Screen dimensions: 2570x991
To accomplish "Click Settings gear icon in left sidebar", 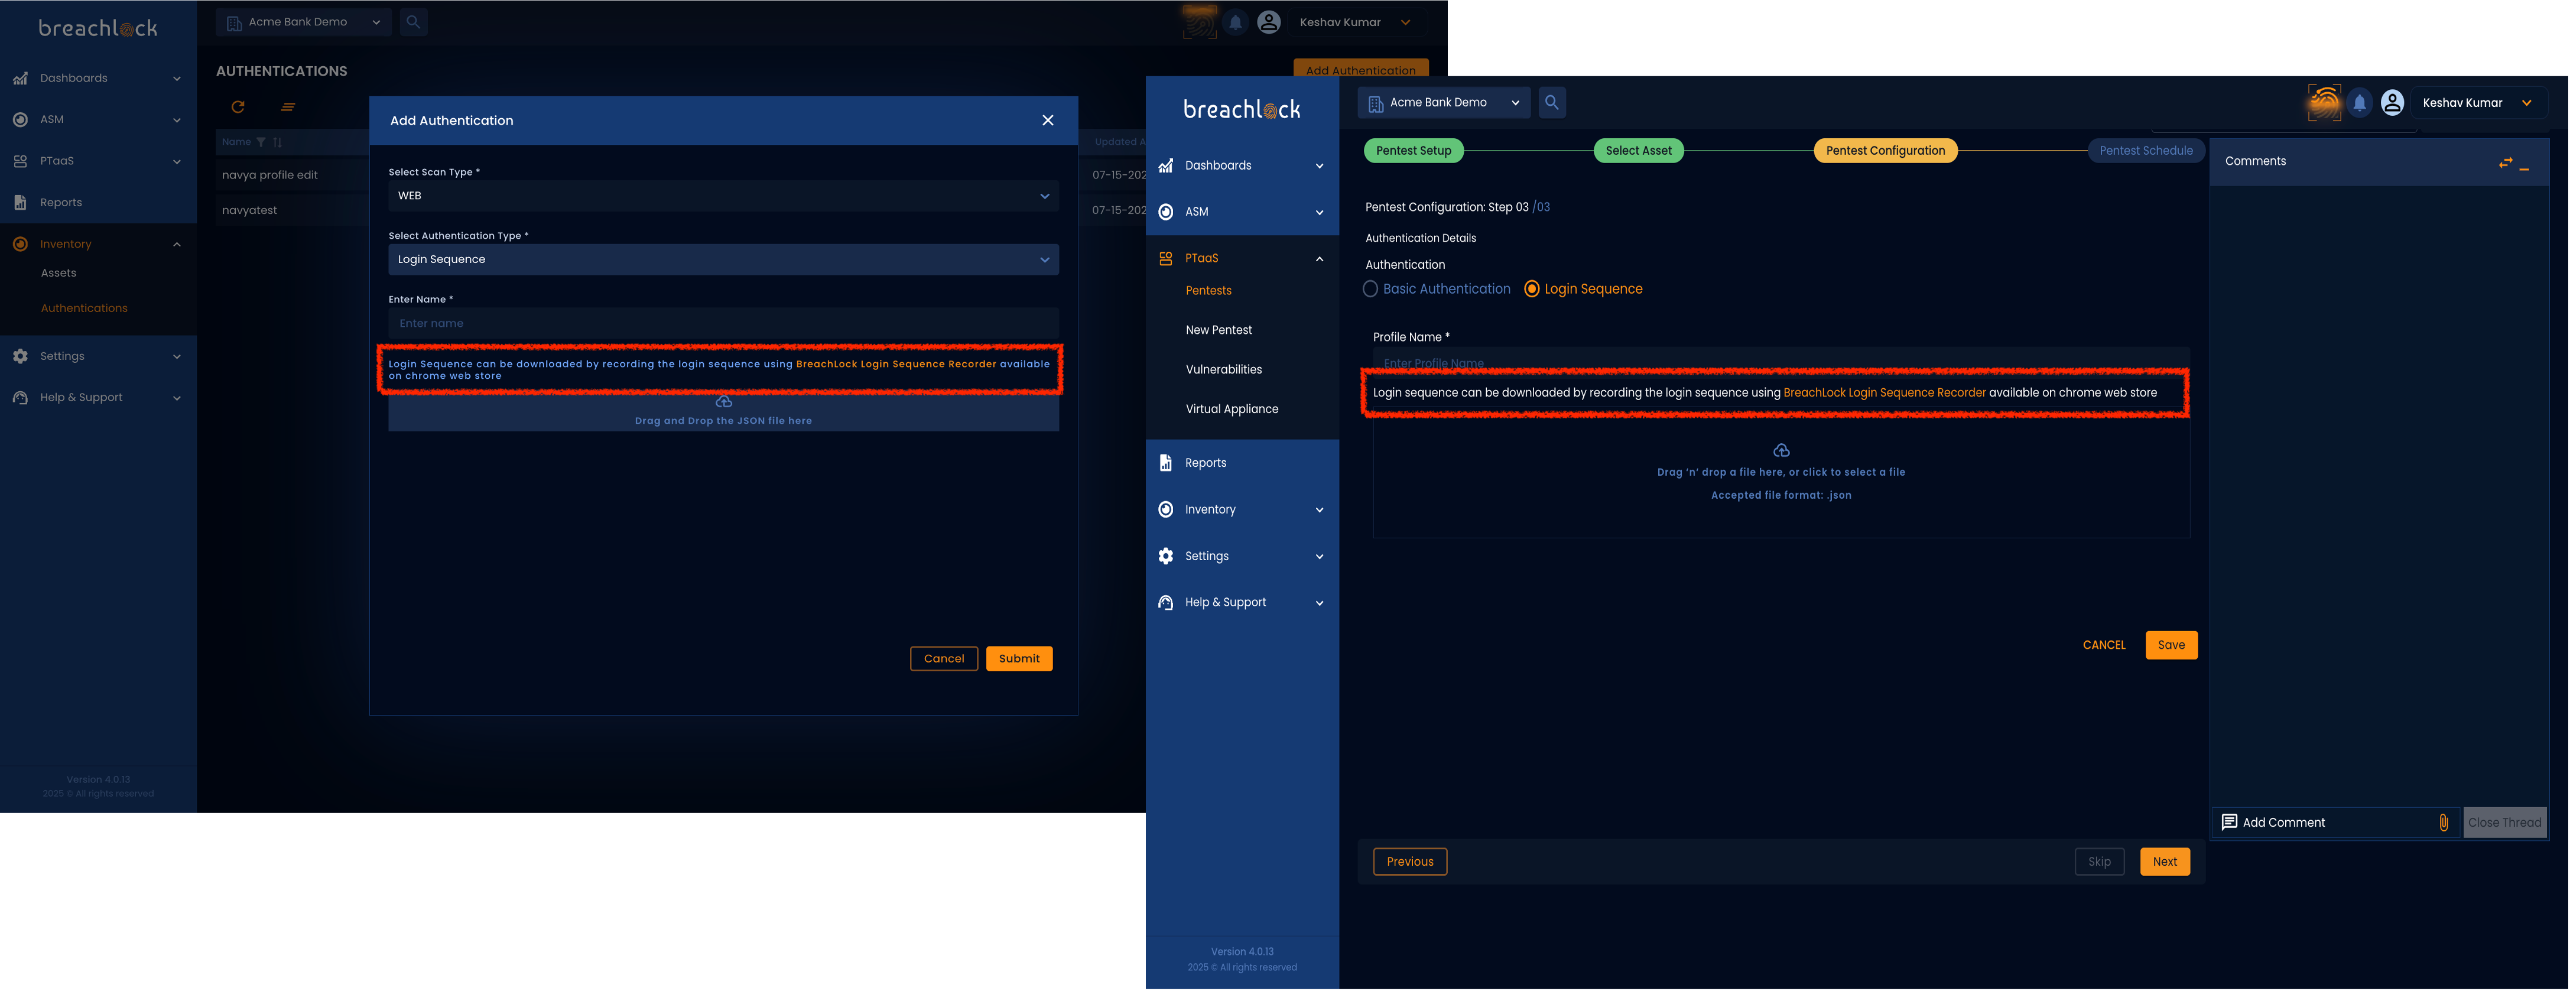I will [20, 356].
